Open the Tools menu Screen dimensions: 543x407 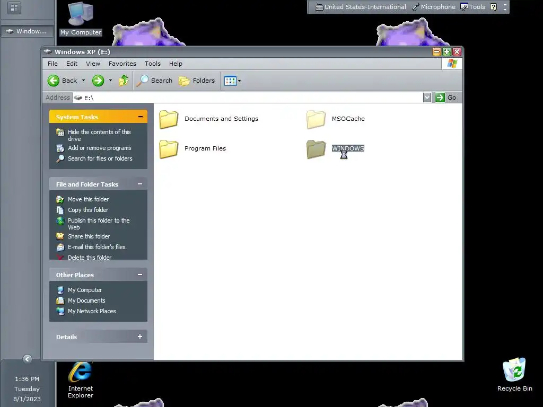[153, 64]
